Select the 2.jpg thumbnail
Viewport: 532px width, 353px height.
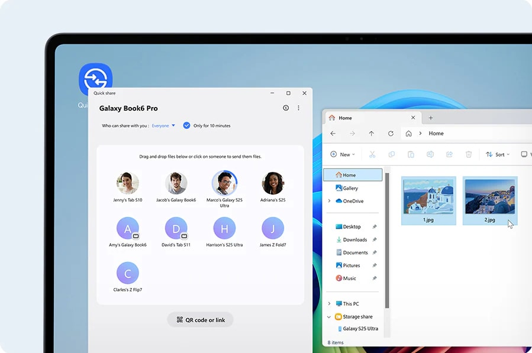pos(490,201)
